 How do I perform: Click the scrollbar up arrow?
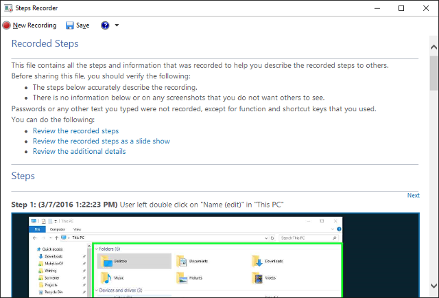click(434, 47)
